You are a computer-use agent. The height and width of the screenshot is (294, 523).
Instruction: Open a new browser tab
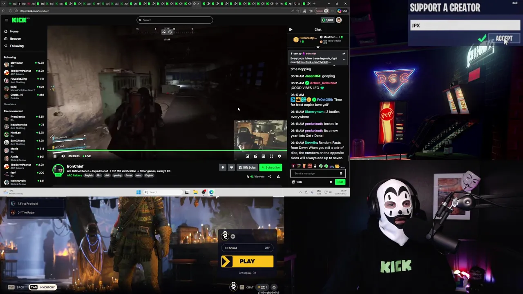(314, 4)
